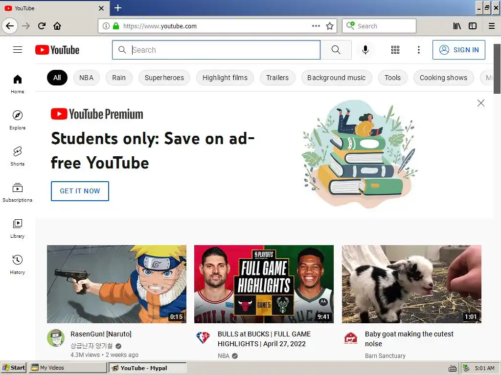Select the Rain filter chip

[119, 78]
